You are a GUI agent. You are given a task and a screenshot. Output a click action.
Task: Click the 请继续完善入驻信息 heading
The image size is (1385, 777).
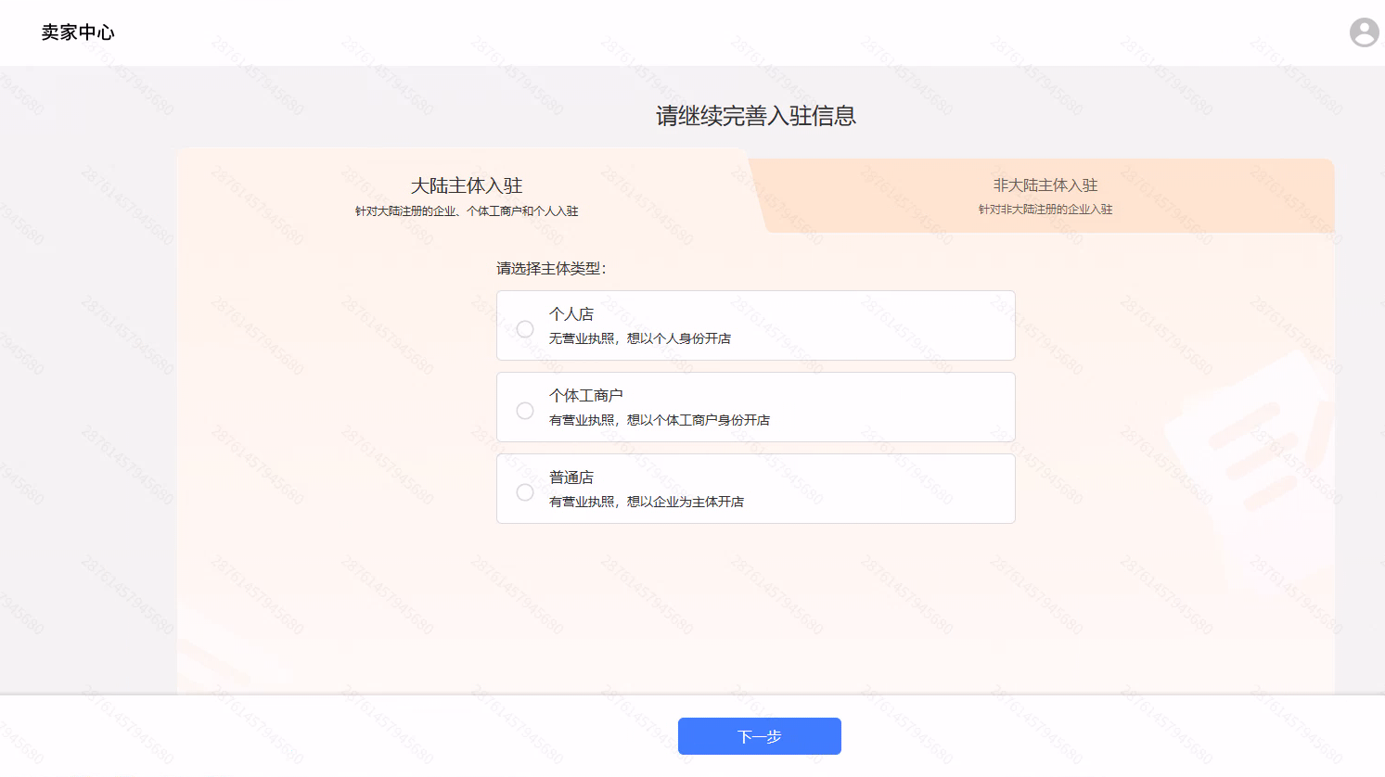tap(756, 116)
